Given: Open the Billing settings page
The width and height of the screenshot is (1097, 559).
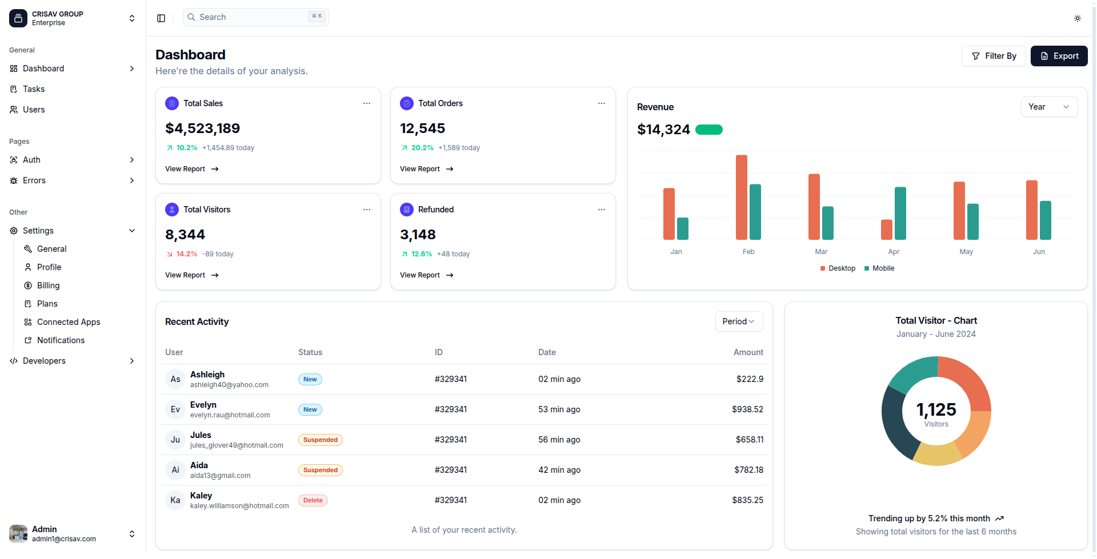Looking at the screenshot, I should tap(49, 285).
